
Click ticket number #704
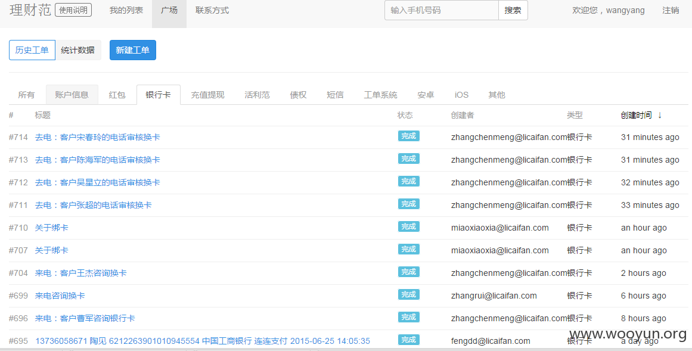(18, 274)
